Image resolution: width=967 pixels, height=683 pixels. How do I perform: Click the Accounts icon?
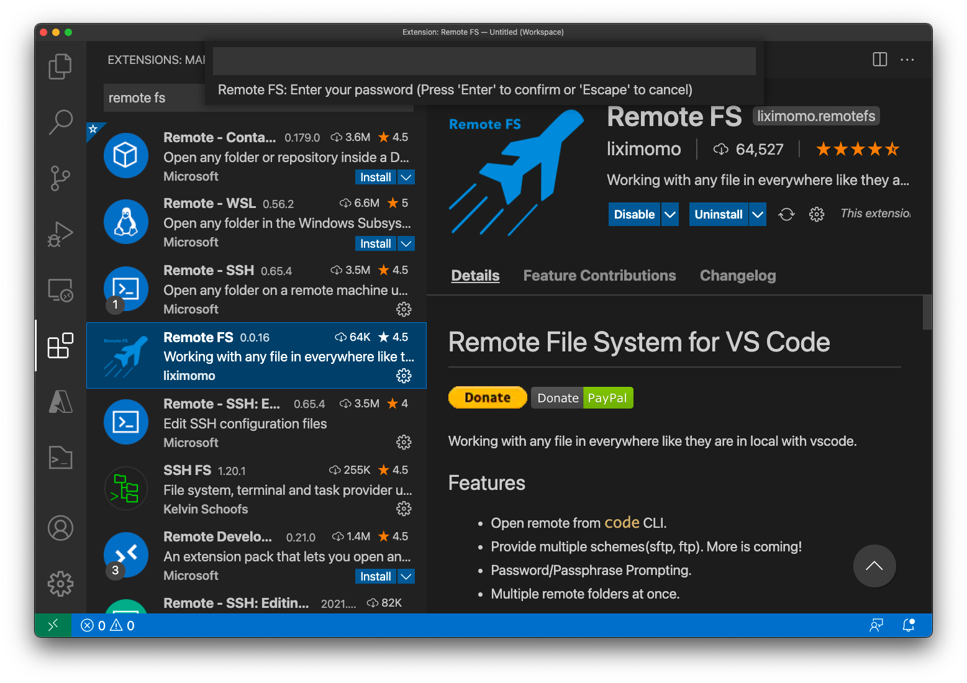coord(60,528)
